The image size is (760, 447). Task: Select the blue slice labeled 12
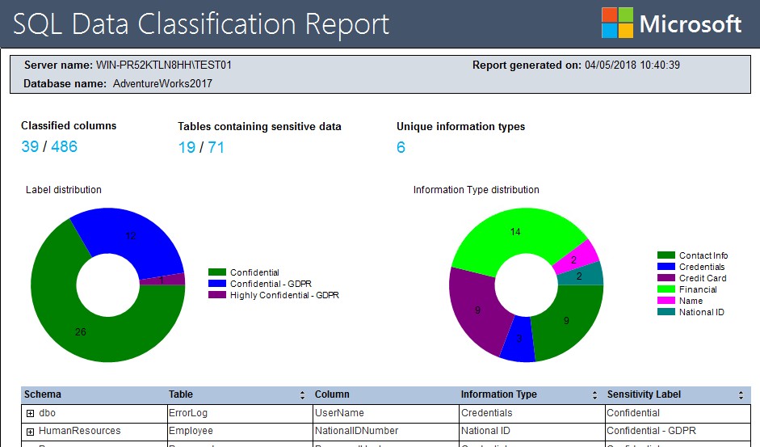click(x=131, y=236)
